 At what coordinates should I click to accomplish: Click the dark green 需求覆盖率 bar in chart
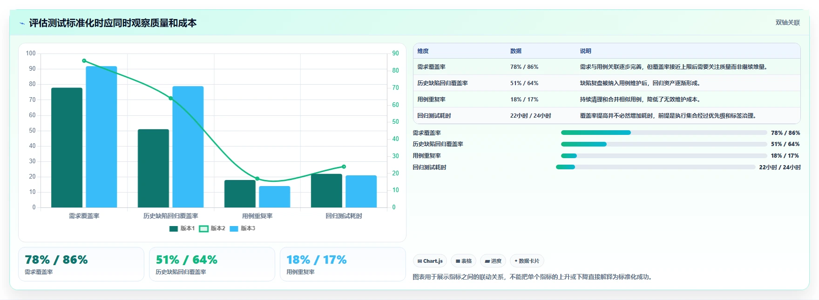pyautogui.click(x=67, y=147)
